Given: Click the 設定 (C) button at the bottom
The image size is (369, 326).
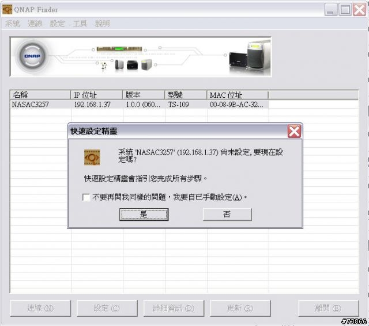Looking at the screenshot, I should coord(107,308).
